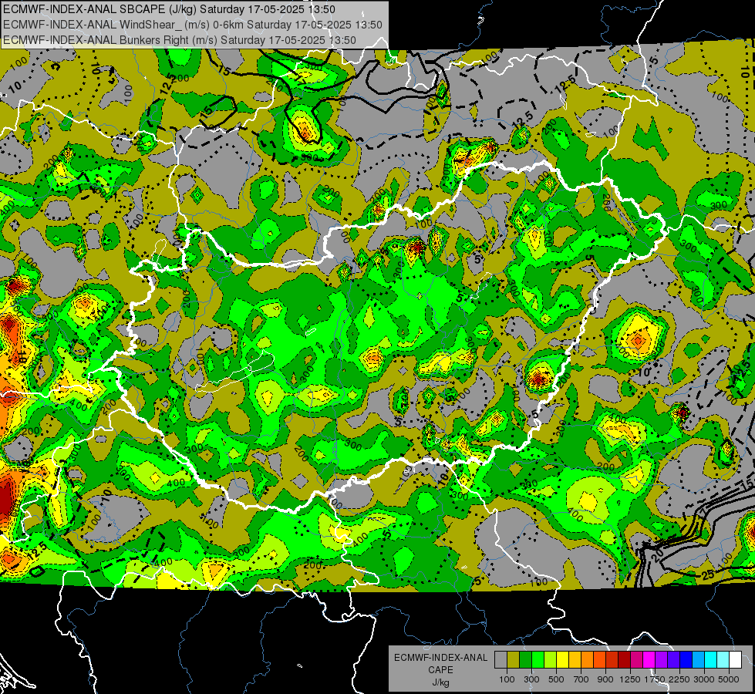Click the bright magenta legend swatch

(x=649, y=660)
